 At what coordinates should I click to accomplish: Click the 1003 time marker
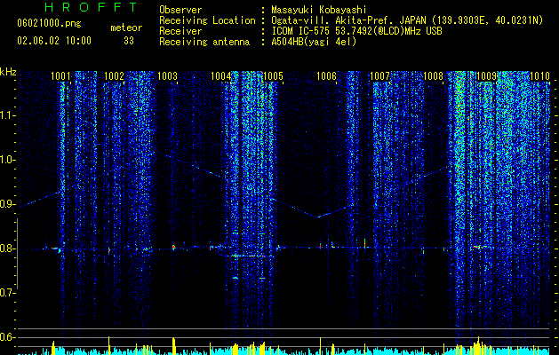(167, 75)
